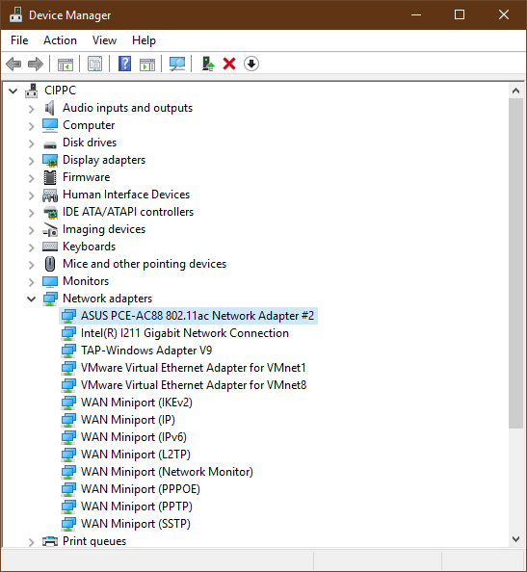Click the red X Uninstall device icon
The height and width of the screenshot is (572, 527).
[229, 64]
